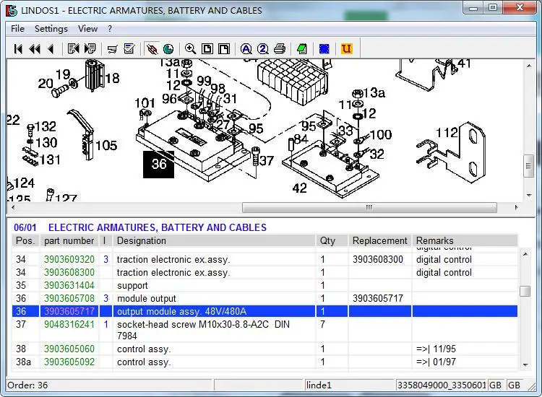
Task: Go to first page toolbar icon
Action: 19,48
